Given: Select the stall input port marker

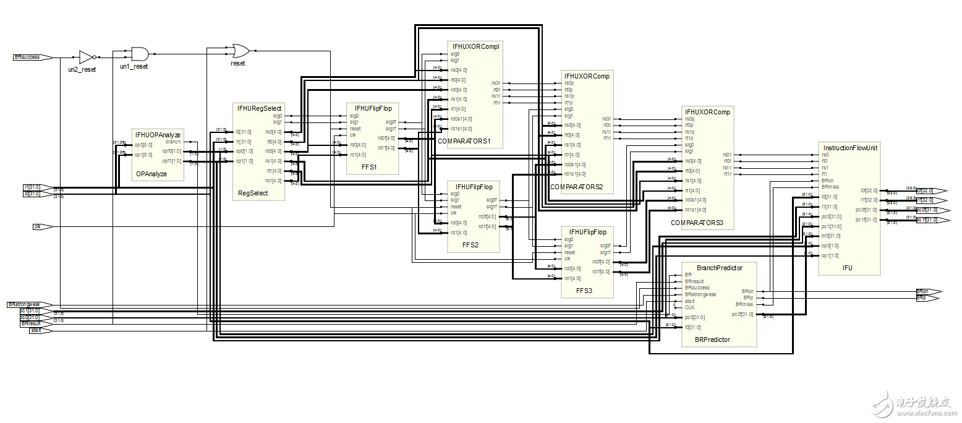Looking at the screenshot, I should pos(35,330).
